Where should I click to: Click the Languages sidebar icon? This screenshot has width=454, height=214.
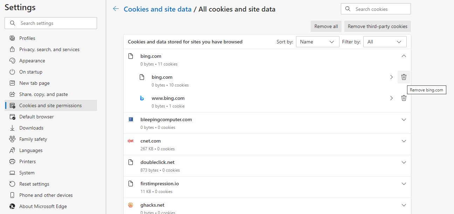click(x=12, y=150)
